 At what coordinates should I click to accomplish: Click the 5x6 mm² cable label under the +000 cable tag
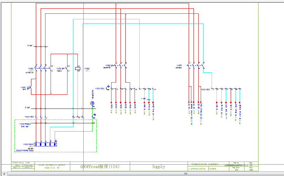tap(25, 126)
